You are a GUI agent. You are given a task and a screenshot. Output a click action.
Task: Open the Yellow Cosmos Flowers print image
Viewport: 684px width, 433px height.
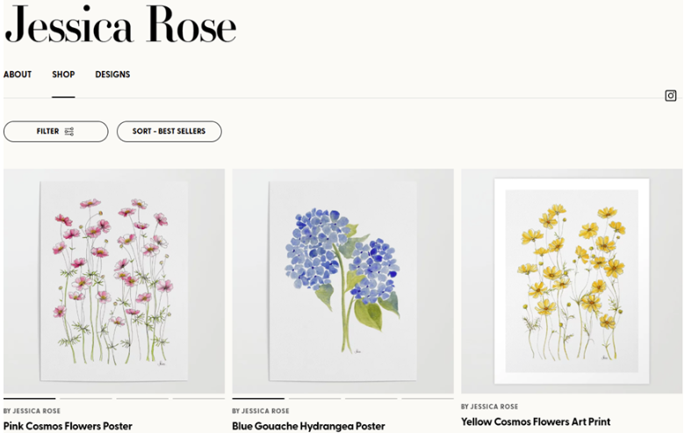(572, 281)
